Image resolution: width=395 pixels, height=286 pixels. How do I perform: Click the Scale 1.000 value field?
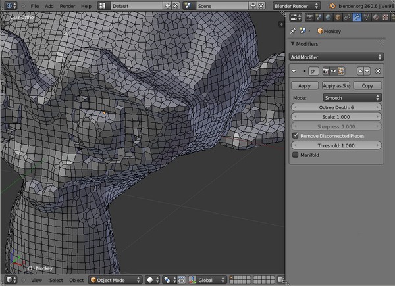click(x=336, y=117)
